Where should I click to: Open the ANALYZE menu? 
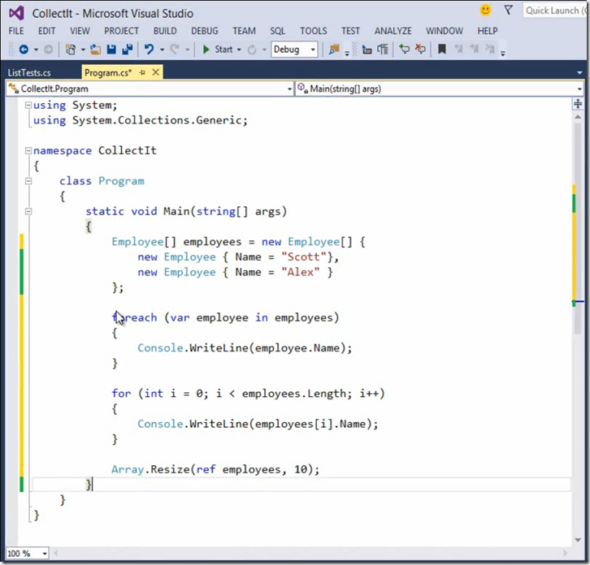(393, 31)
